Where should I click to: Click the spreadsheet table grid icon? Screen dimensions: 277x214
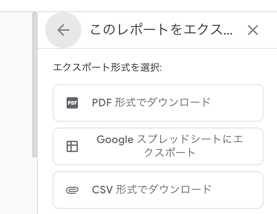click(x=72, y=146)
